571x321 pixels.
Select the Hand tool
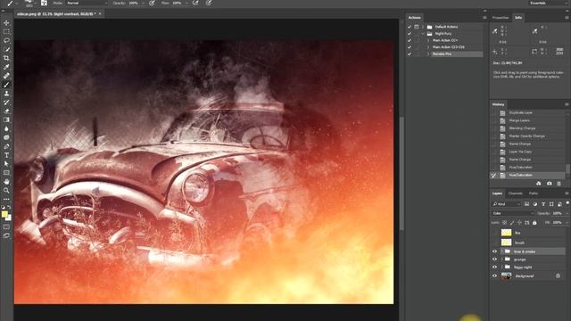[x=6, y=182]
